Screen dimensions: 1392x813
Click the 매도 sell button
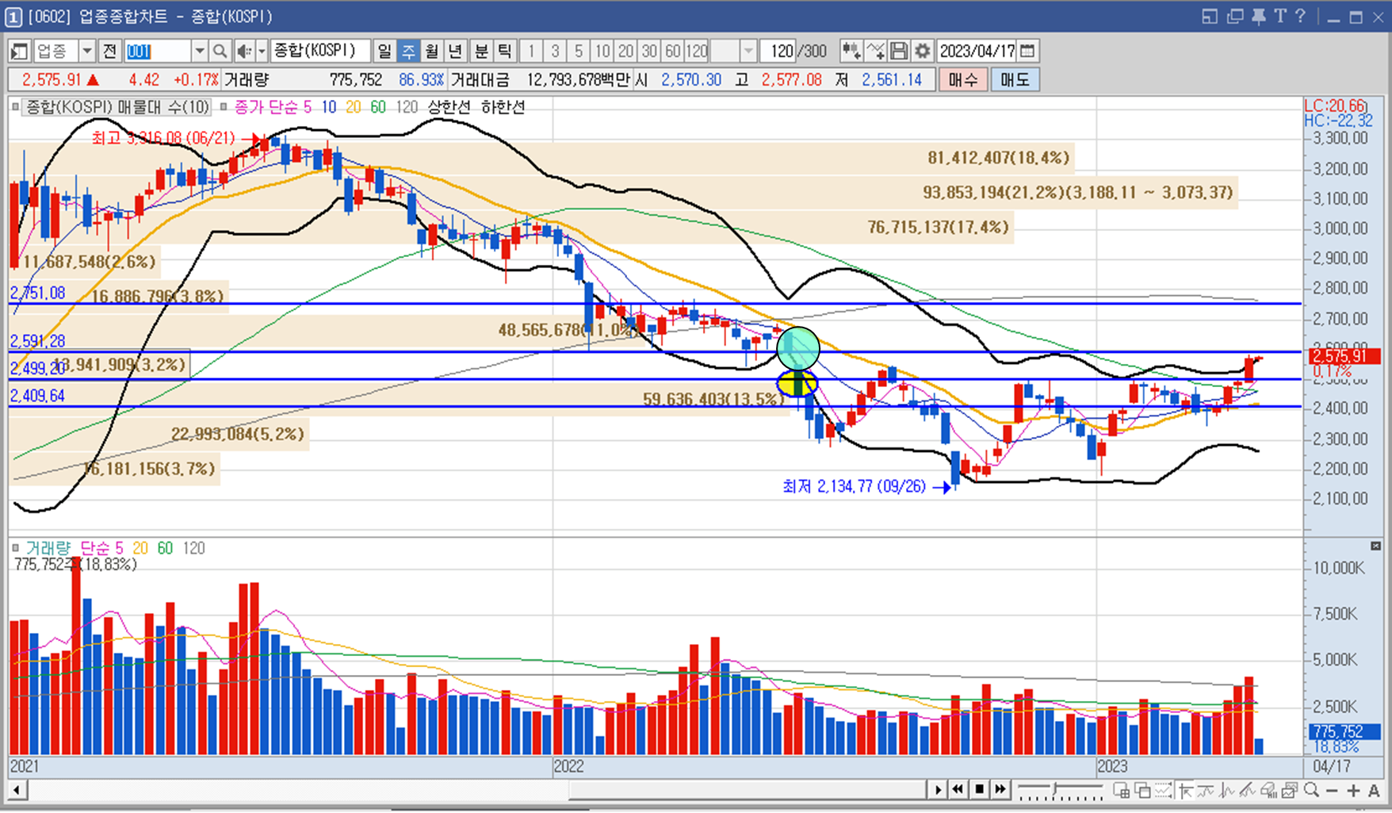click(x=1015, y=79)
